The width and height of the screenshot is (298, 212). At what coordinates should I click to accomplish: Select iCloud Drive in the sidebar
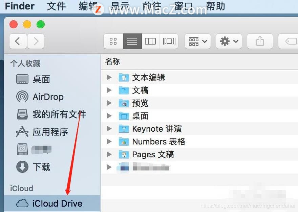(52, 204)
